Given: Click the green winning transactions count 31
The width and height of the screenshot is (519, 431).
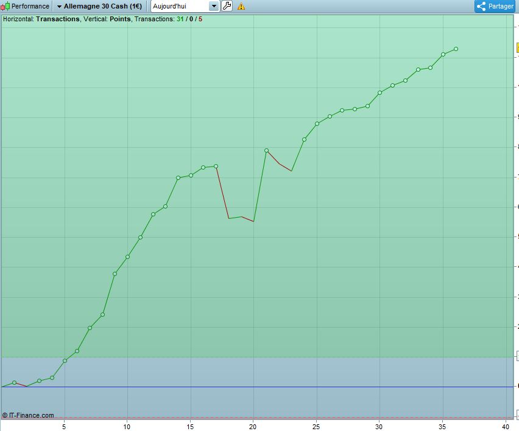Looking at the screenshot, I should coord(180,19).
